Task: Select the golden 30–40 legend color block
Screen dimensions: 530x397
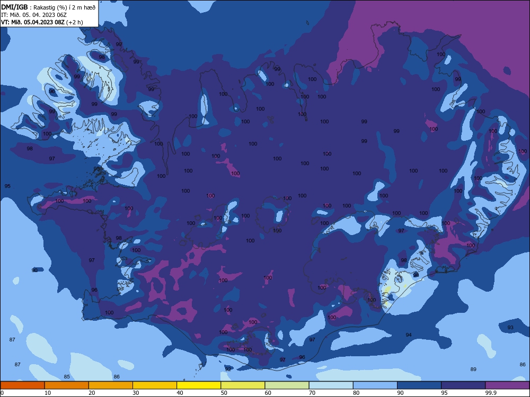Action: click(155, 385)
